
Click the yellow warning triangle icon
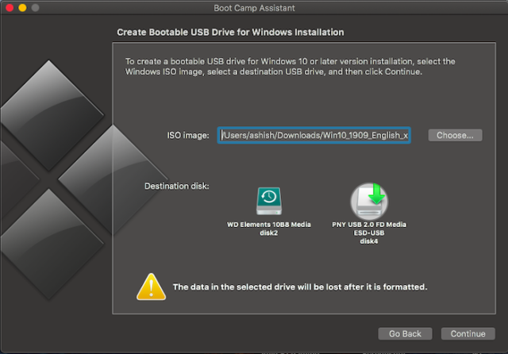pyautogui.click(x=149, y=286)
